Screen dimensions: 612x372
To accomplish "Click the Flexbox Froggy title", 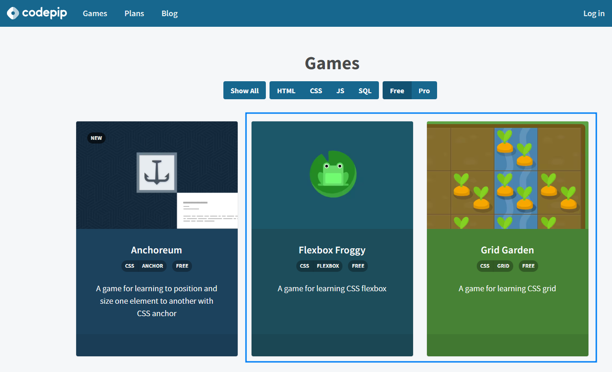I will tap(332, 250).
